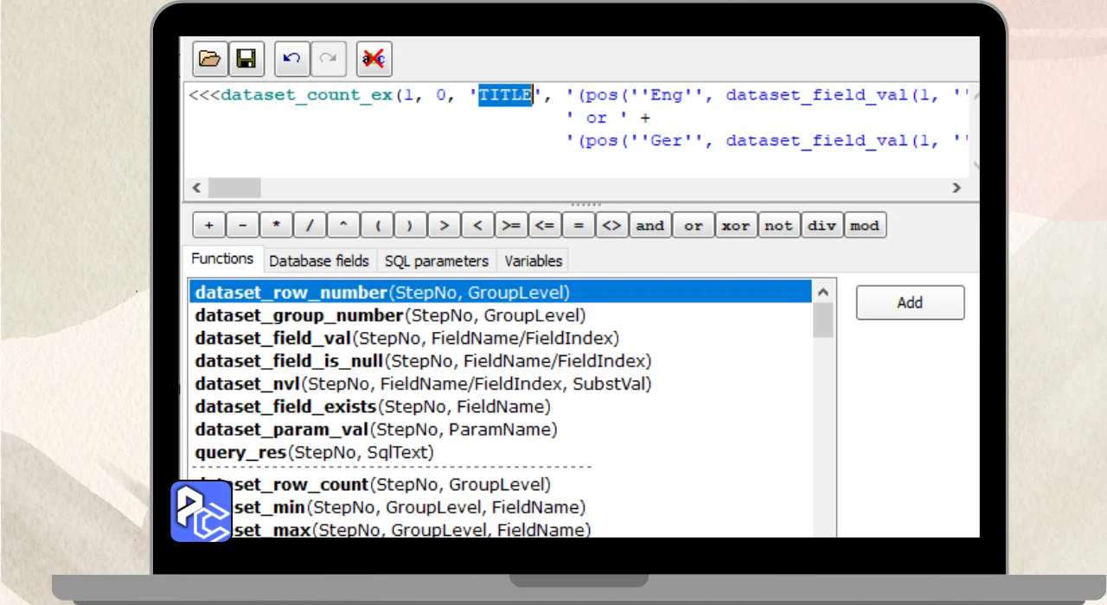The height and width of the screenshot is (605, 1107).
Task: Insert the 'xor' operator button
Action: pos(735,226)
